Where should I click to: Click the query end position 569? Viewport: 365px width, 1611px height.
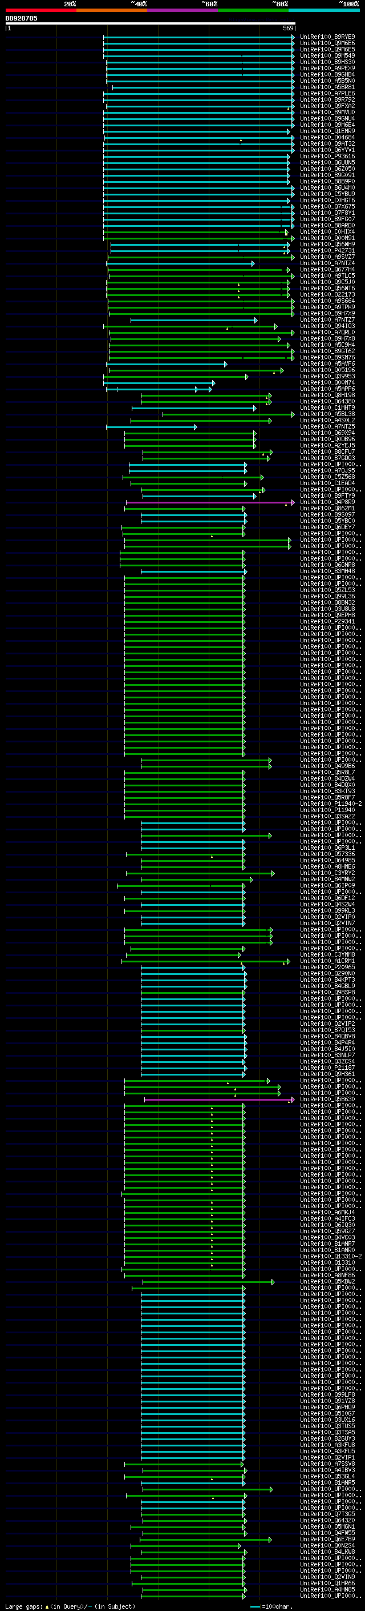point(288,28)
